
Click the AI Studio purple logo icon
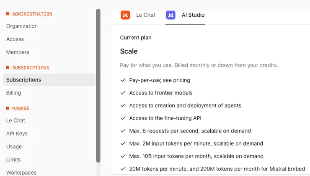pyautogui.click(x=170, y=15)
